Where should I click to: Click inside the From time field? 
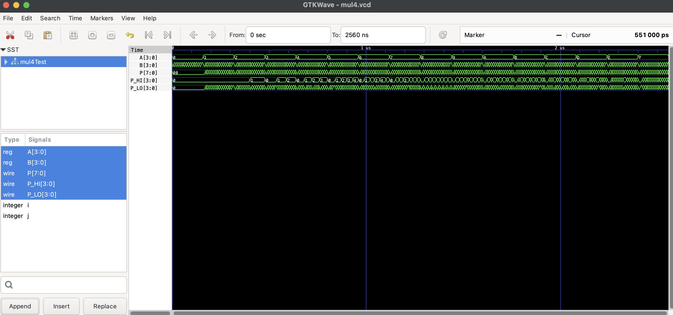pos(287,35)
